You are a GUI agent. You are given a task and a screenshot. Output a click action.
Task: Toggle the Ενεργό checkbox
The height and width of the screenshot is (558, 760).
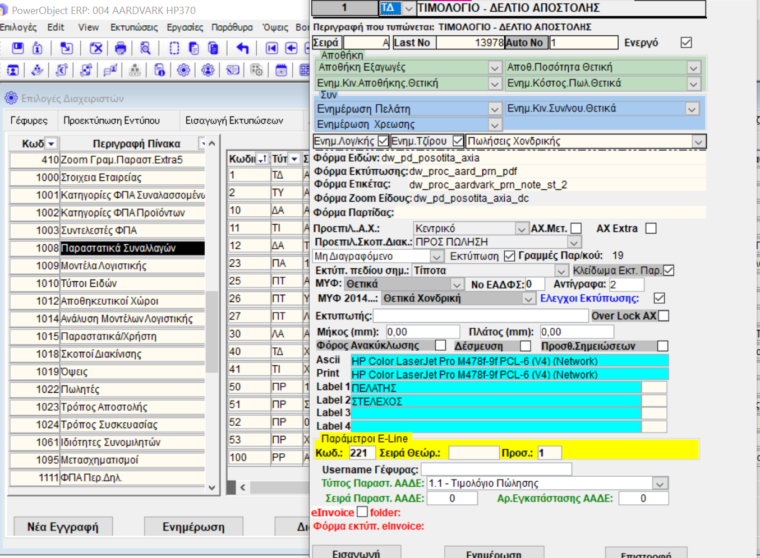[686, 43]
